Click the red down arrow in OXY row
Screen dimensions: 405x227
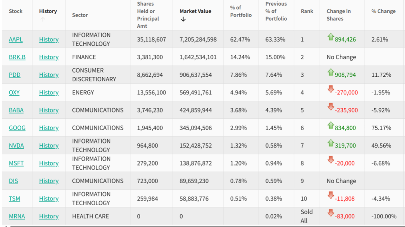pyautogui.click(x=330, y=90)
